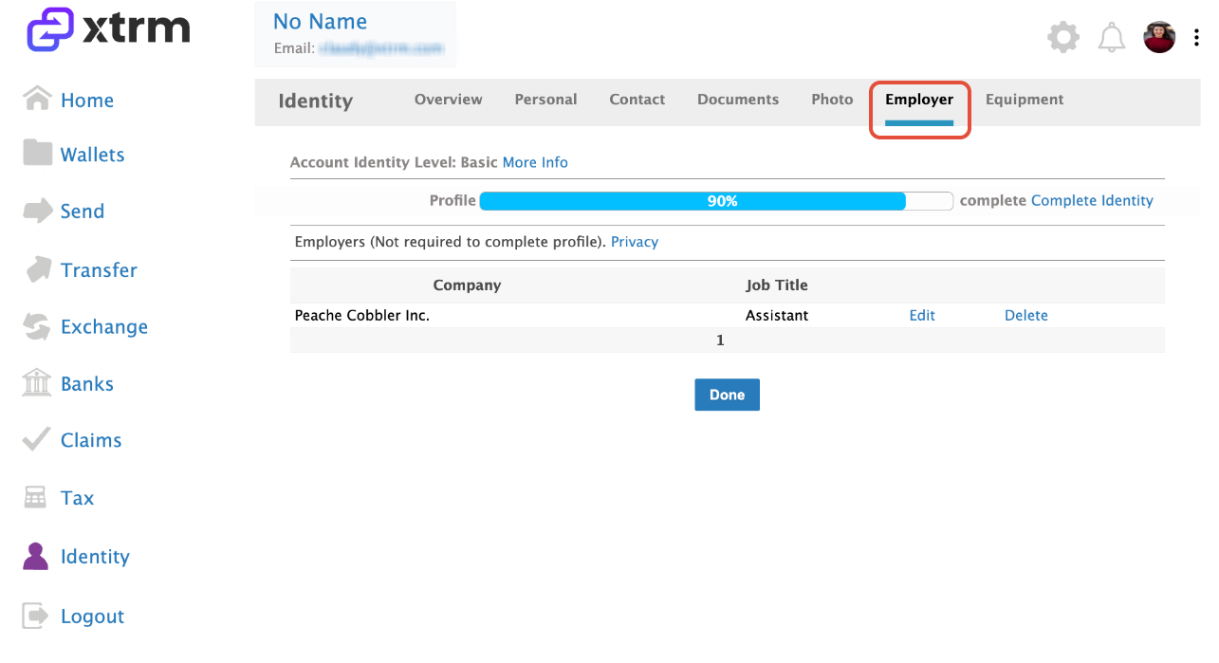Open Wallets from sidebar
The height and width of the screenshot is (663, 1219).
pos(93,155)
